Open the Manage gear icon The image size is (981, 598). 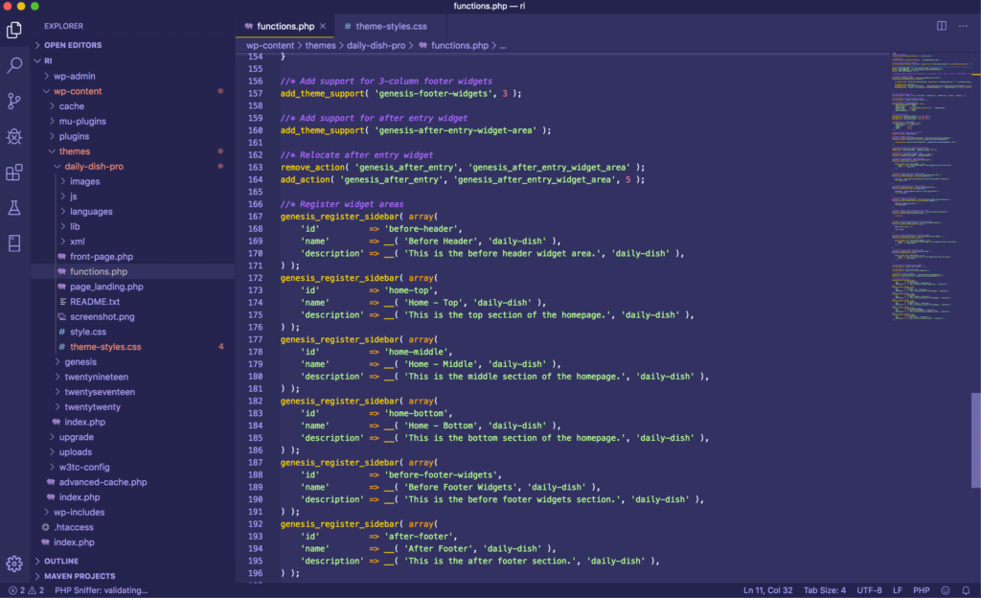click(x=13, y=563)
